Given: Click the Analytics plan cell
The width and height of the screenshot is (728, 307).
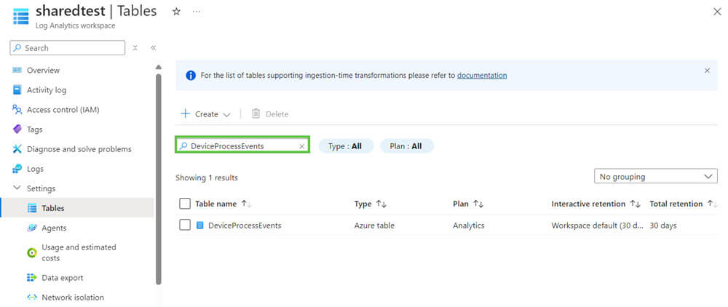Looking at the screenshot, I should [468, 226].
